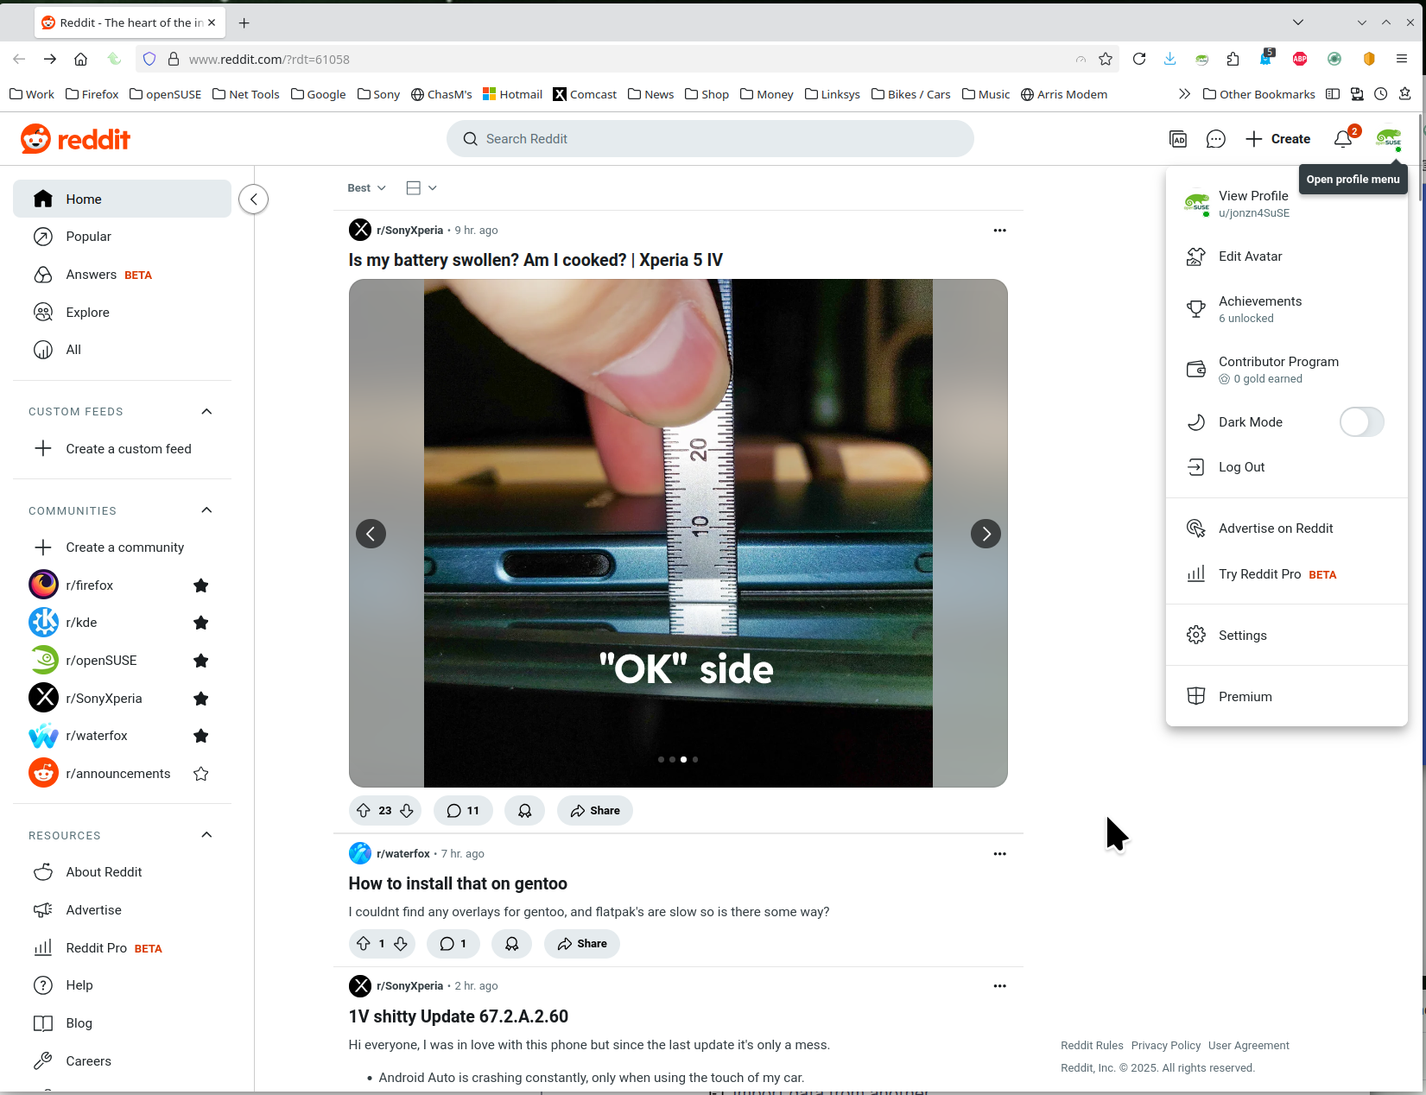Unfavorite r/firefox star
Screen dimensions: 1426x1095
pos(201,585)
